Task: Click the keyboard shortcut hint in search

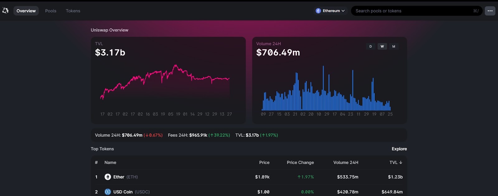Action: (476, 11)
